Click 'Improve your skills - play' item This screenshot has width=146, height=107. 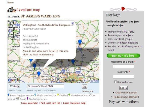[x=121, y=32]
